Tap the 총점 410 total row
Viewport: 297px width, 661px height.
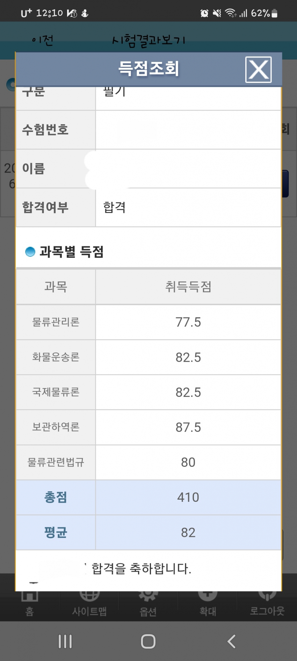[148, 497]
